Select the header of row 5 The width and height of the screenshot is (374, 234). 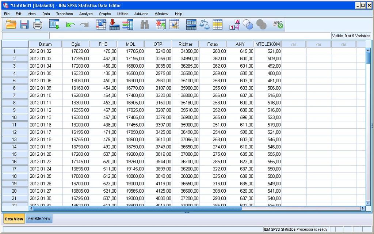(14, 81)
